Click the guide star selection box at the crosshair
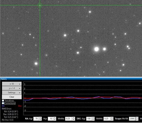The width and height of the screenshot is (142, 123). pos(40,5)
